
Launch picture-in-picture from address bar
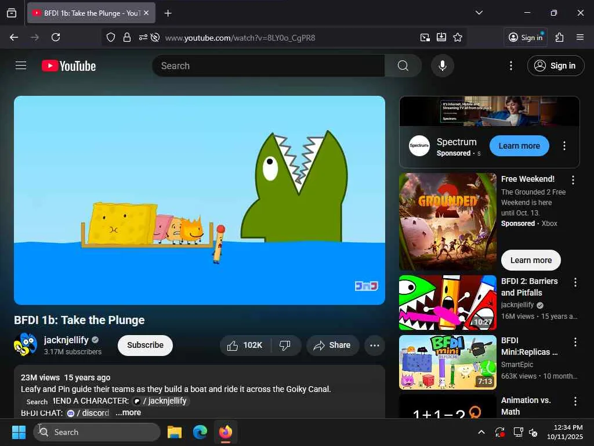(425, 37)
